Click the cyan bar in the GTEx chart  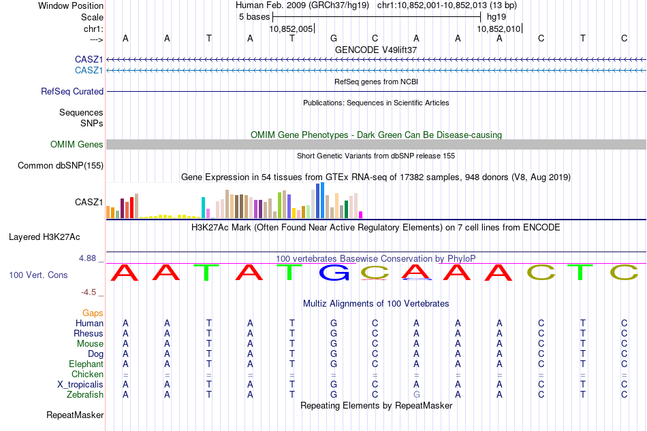pyautogui.click(x=203, y=207)
